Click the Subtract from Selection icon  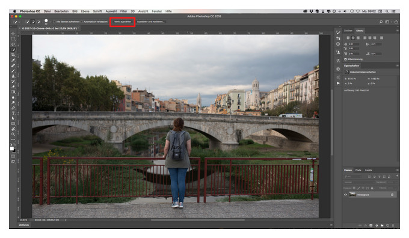(39, 22)
